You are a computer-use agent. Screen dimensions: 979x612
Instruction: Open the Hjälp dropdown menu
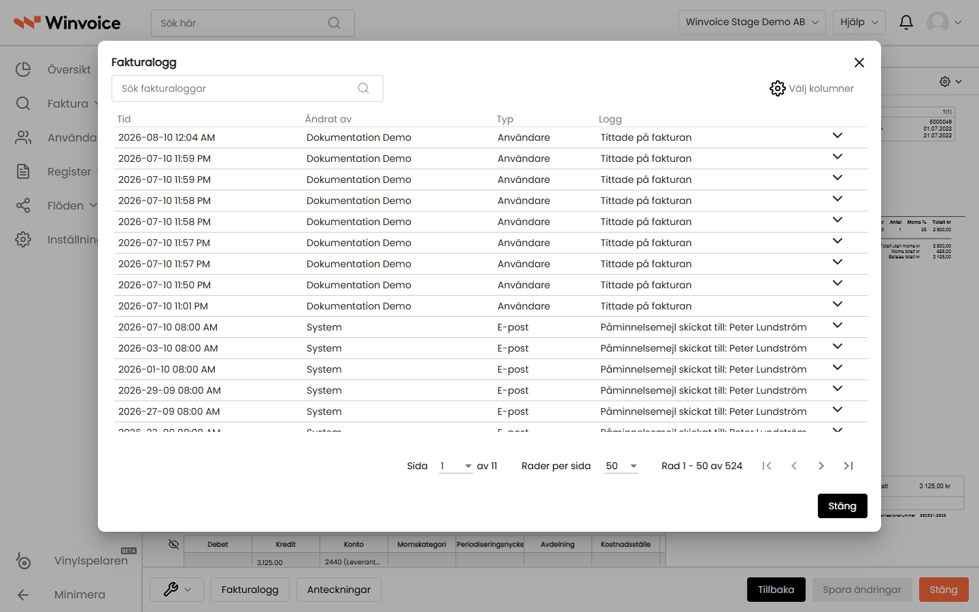[859, 22]
